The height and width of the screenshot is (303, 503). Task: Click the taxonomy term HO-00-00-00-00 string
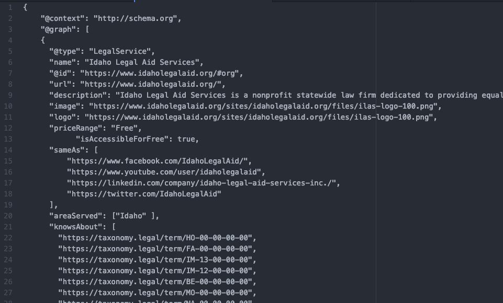155,238
